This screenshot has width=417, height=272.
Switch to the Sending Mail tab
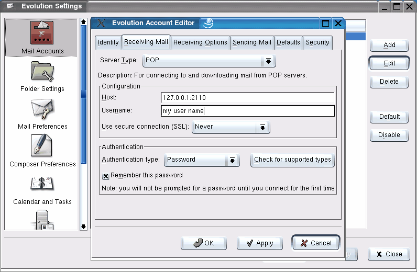coord(252,42)
